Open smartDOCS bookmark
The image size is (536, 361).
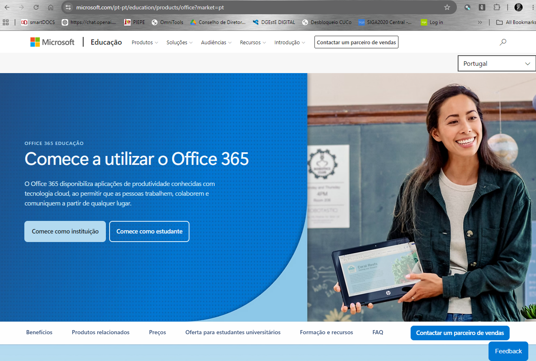click(38, 22)
